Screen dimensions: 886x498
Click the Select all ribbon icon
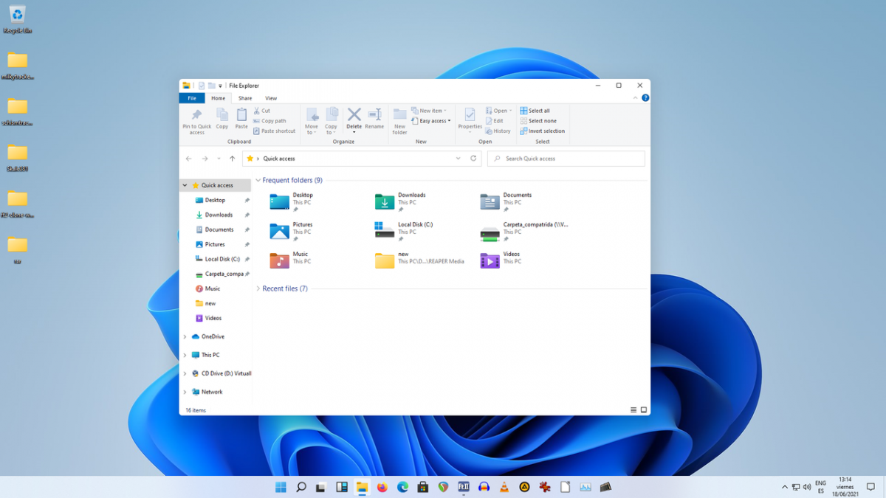(523, 111)
